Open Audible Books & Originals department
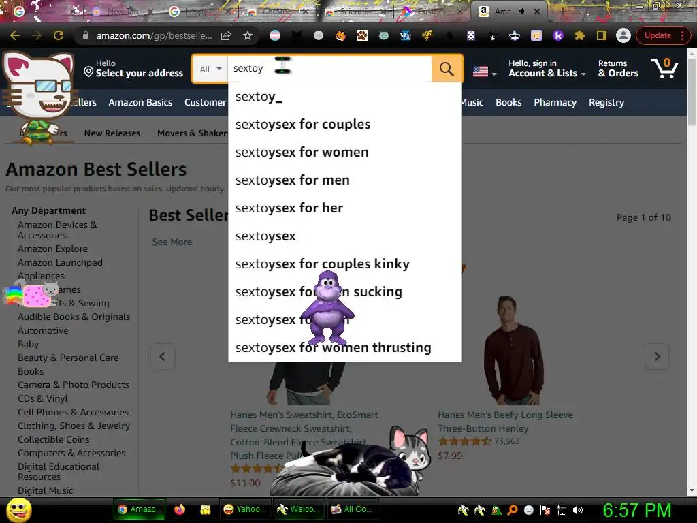This screenshot has height=523, width=697. click(74, 317)
